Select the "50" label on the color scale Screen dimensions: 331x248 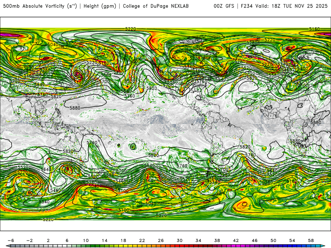click(273, 241)
